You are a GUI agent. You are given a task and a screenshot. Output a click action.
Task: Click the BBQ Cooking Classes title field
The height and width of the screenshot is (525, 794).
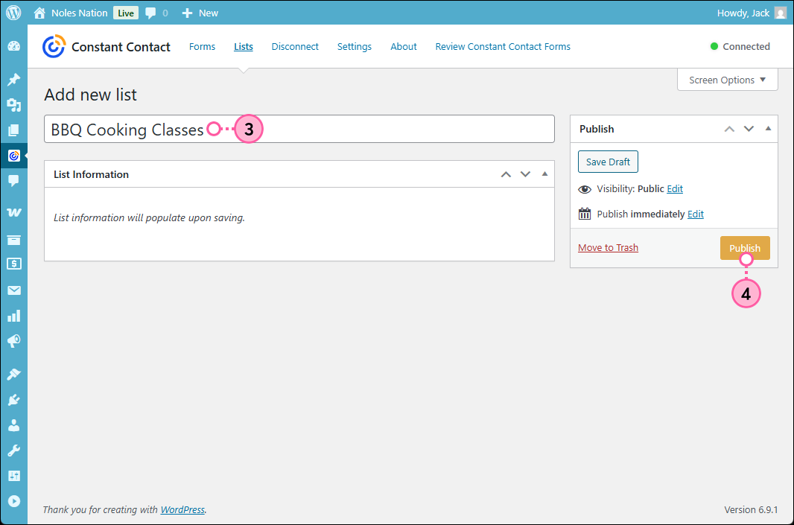click(298, 128)
